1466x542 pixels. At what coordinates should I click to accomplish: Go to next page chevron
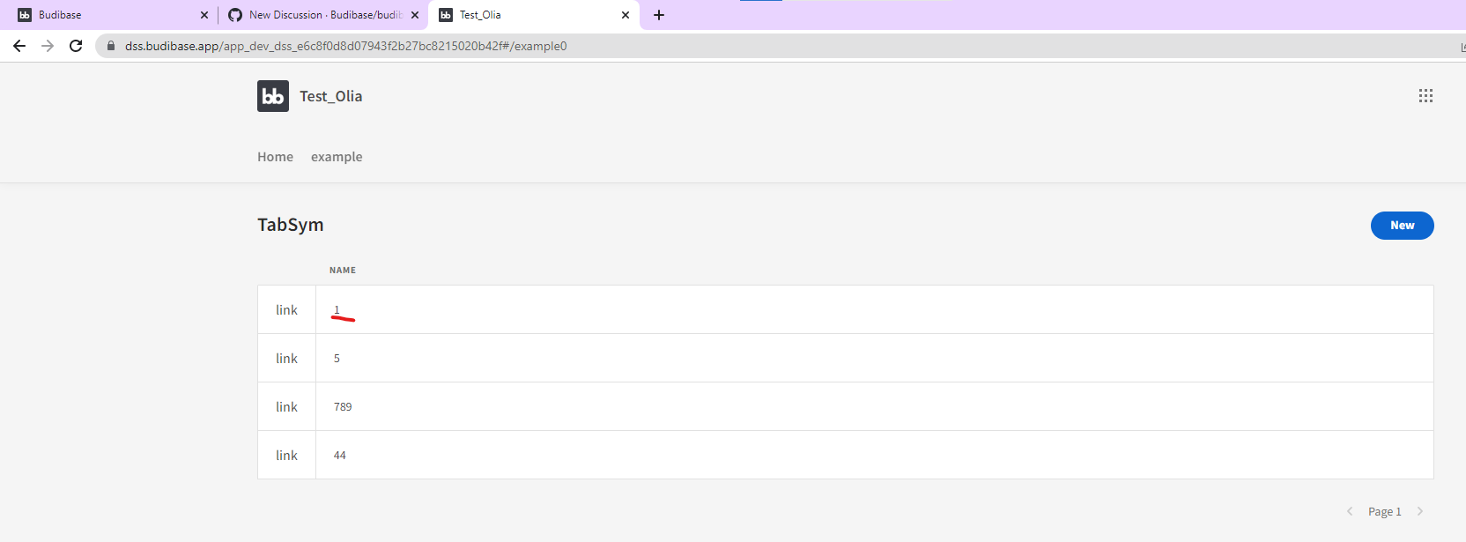coord(1420,511)
